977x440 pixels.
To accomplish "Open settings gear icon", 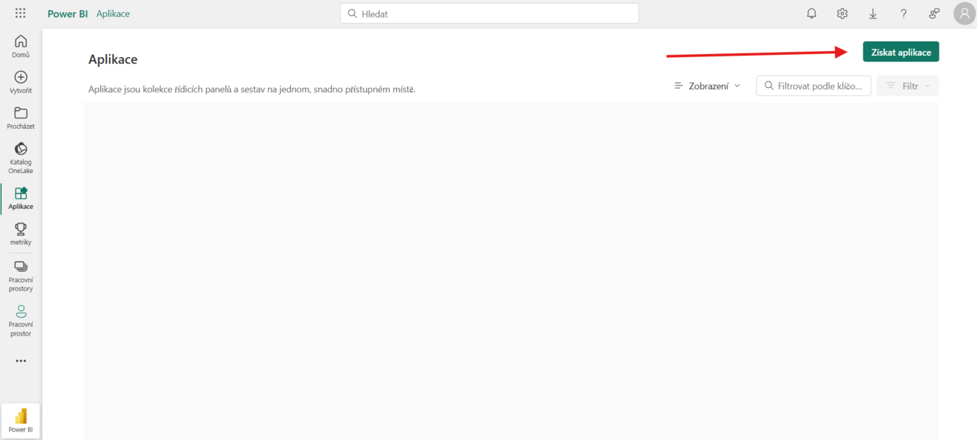I will [x=842, y=14].
